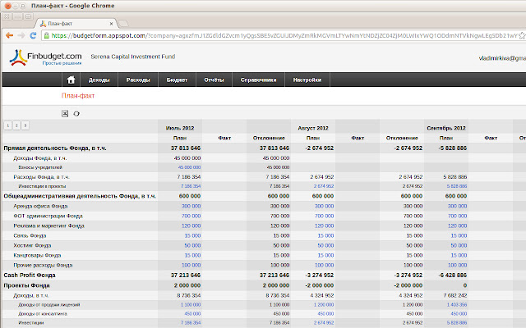Click the browser back arrow
The image size is (526, 328).
tap(9, 35)
